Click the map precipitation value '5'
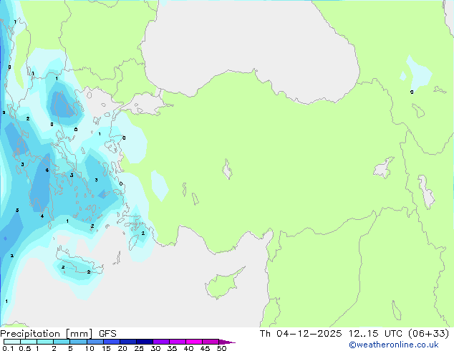Image resolution: width=454 pixels, height=351 pixels. tap(17, 211)
